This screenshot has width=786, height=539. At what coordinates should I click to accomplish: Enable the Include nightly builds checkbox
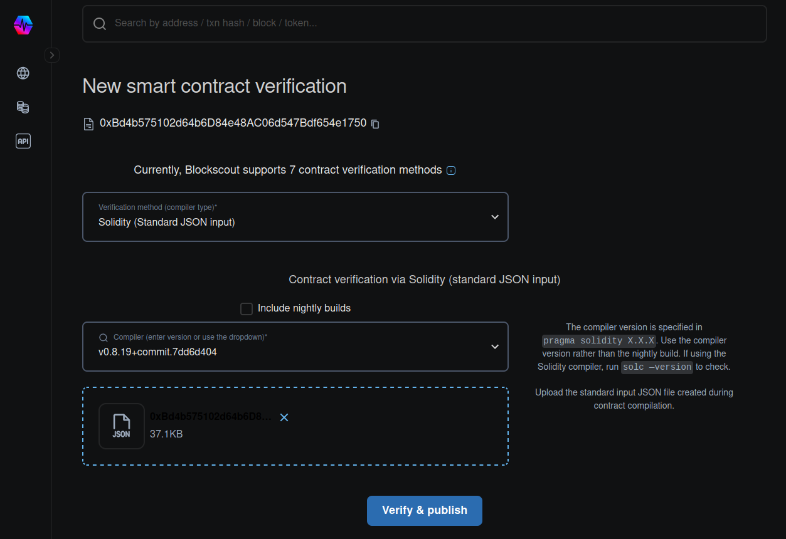tap(247, 308)
